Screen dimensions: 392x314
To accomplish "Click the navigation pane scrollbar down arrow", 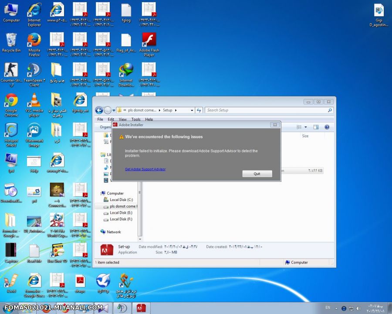I will pos(140,239).
